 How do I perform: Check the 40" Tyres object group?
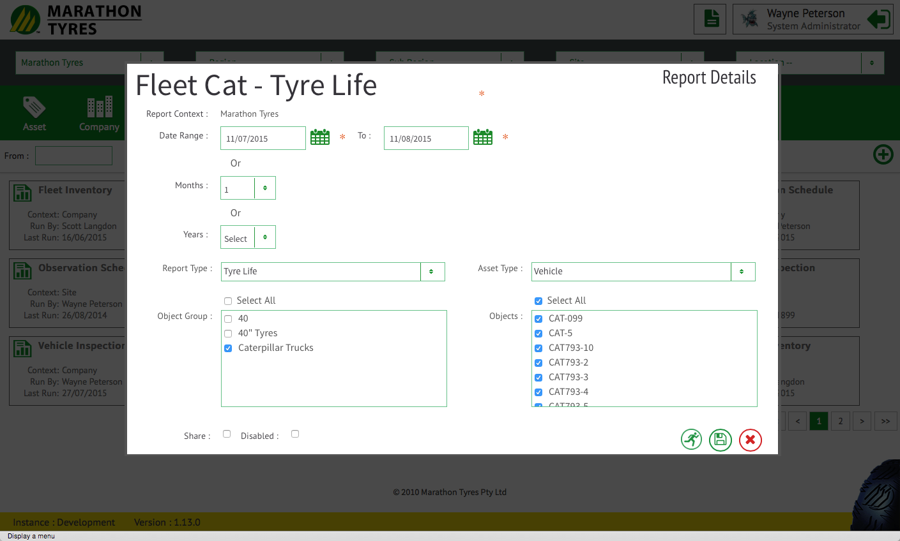point(228,334)
